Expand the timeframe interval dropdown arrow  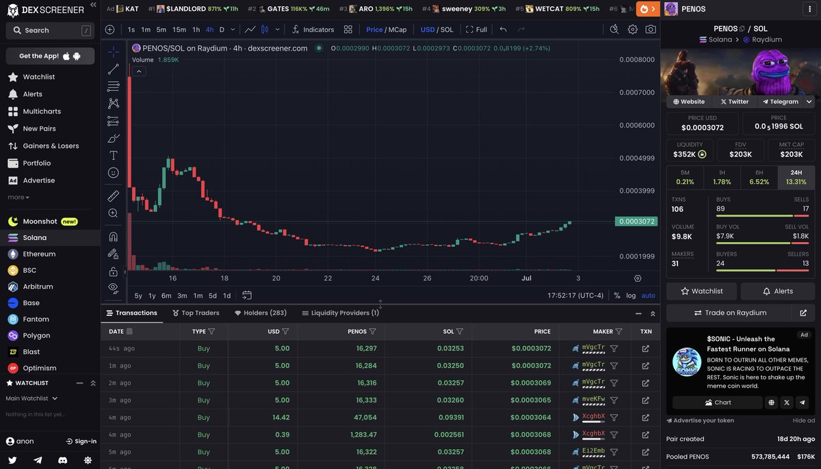(x=233, y=29)
